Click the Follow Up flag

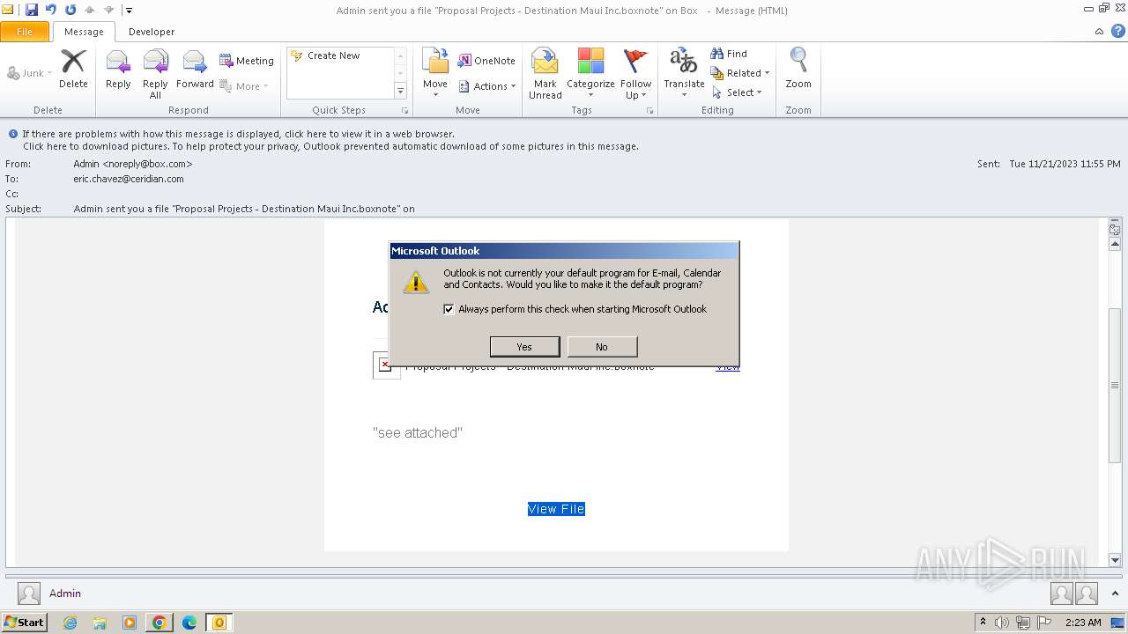coord(635,73)
